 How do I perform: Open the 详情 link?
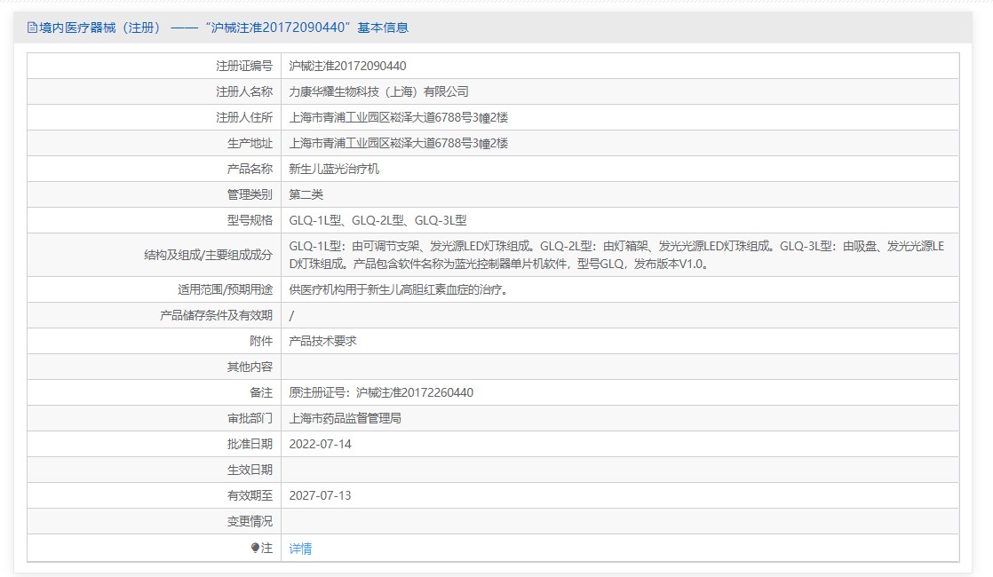click(x=300, y=549)
